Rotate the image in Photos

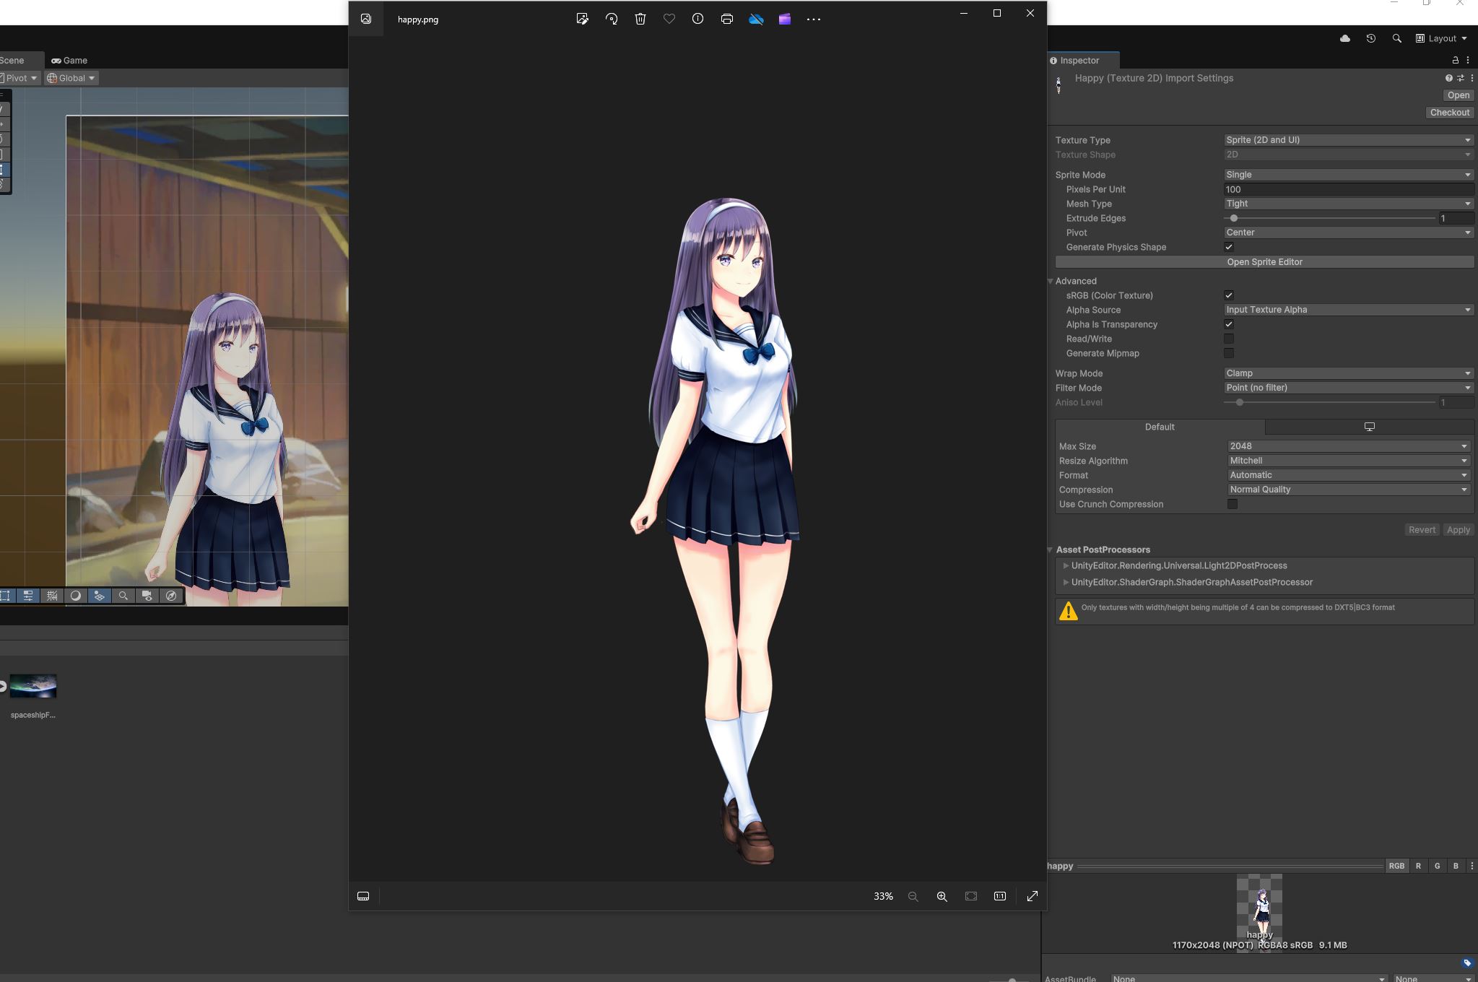tap(610, 19)
